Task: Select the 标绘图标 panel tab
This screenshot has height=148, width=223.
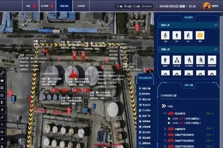Action: point(189,18)
